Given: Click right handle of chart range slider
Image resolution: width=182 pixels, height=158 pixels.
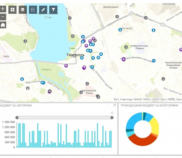Looking at the screenshot, I should [x=112, y=118].
